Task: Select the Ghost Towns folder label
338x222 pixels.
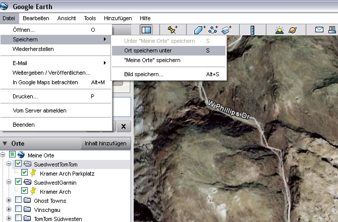Action: click(x=50, y=201)
